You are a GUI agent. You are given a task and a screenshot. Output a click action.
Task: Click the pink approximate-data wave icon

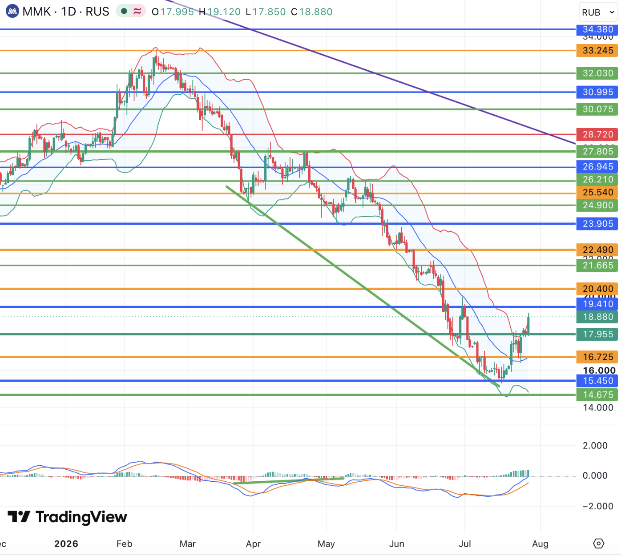[x=137, y=12]
